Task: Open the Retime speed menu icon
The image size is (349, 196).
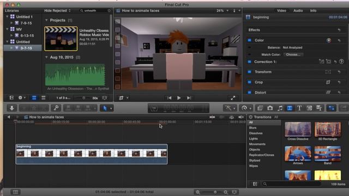Action: [244, 108]
